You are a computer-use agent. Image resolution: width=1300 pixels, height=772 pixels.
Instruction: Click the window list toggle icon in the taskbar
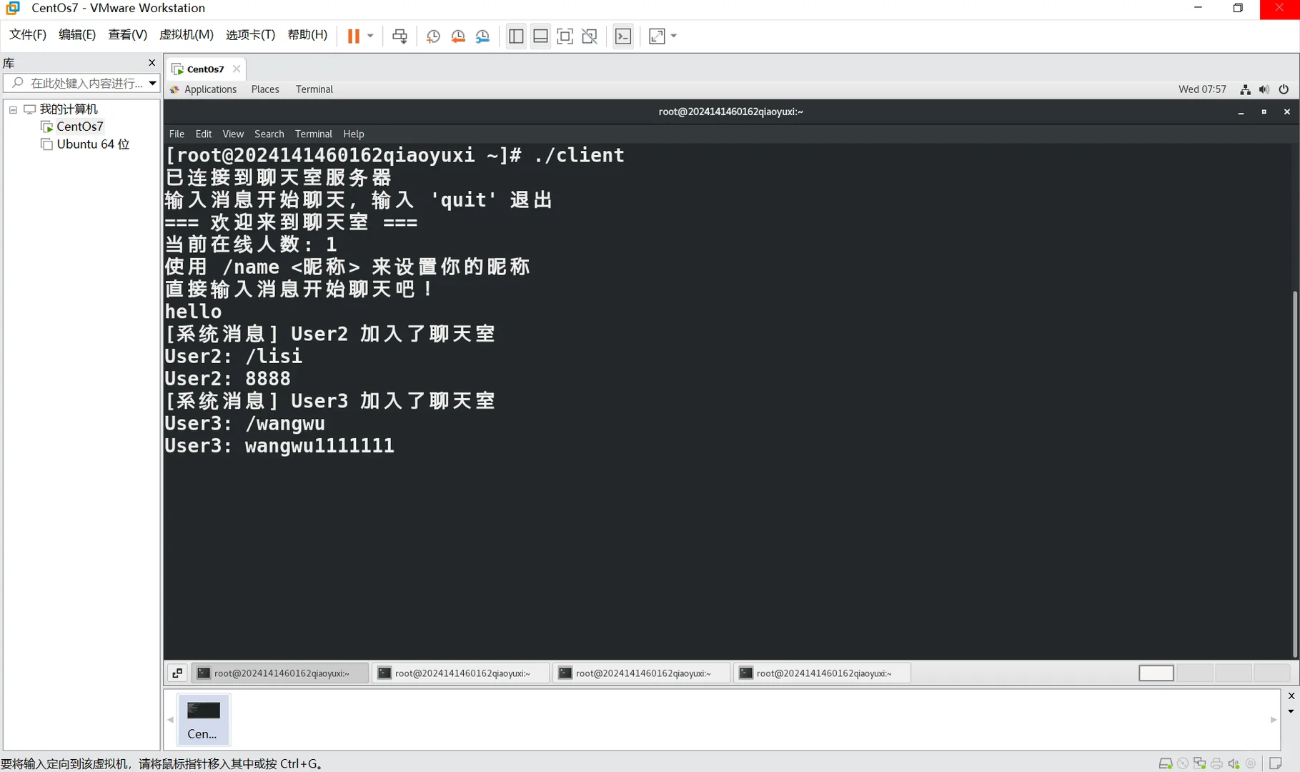(177, 673)
